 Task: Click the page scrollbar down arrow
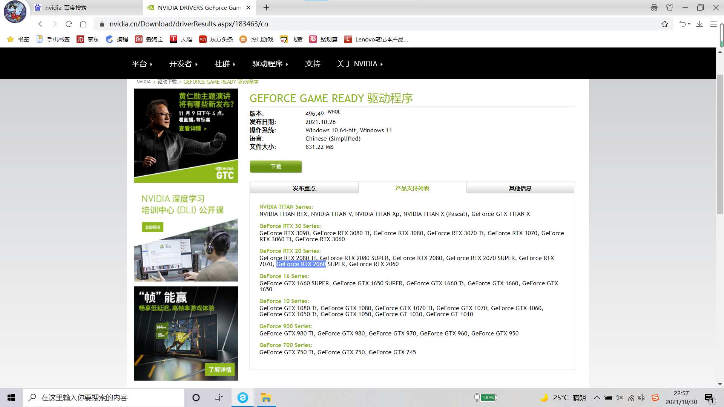pyautogui.click(x=720, y=384)
